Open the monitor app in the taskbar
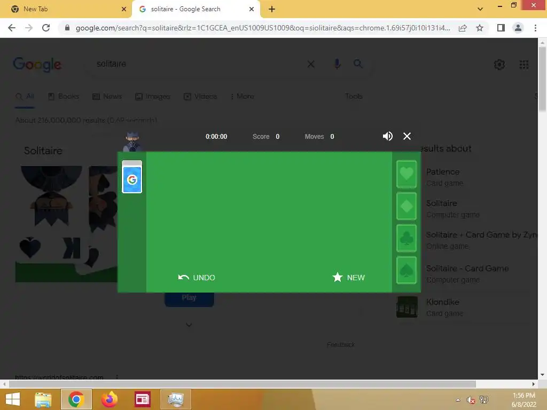547x410 pixels. coord(176,399)
